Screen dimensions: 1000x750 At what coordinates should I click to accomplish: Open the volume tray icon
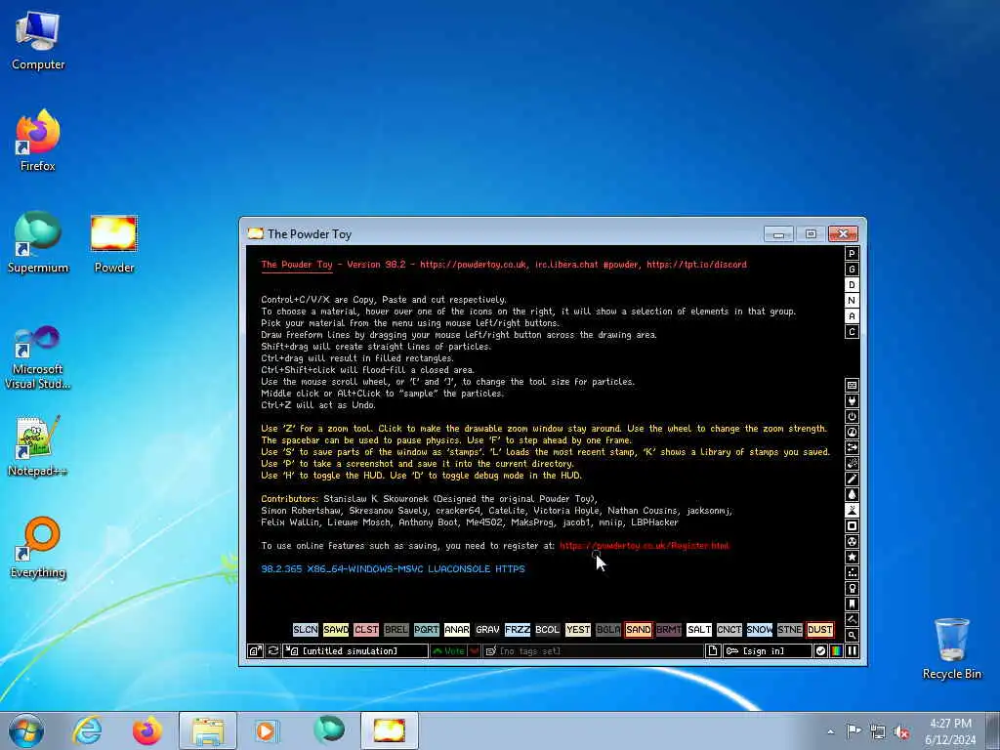point(901,731)
